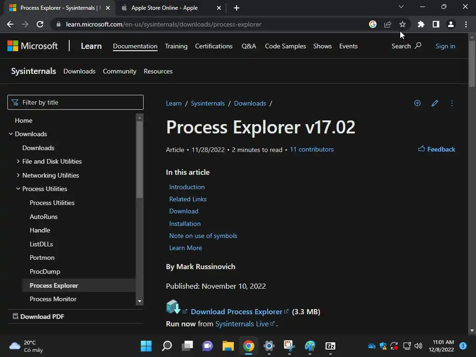Open Search on Microsoft Learn

(406, 46)
